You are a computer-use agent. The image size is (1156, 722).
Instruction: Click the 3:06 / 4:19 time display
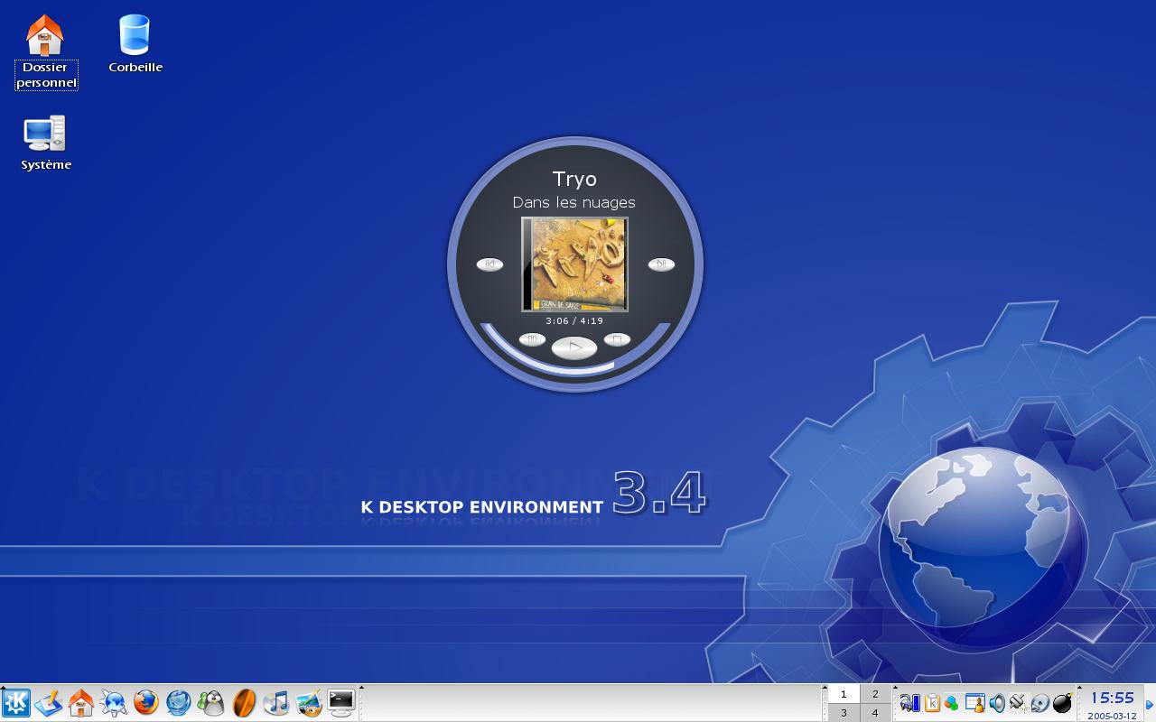574,320
